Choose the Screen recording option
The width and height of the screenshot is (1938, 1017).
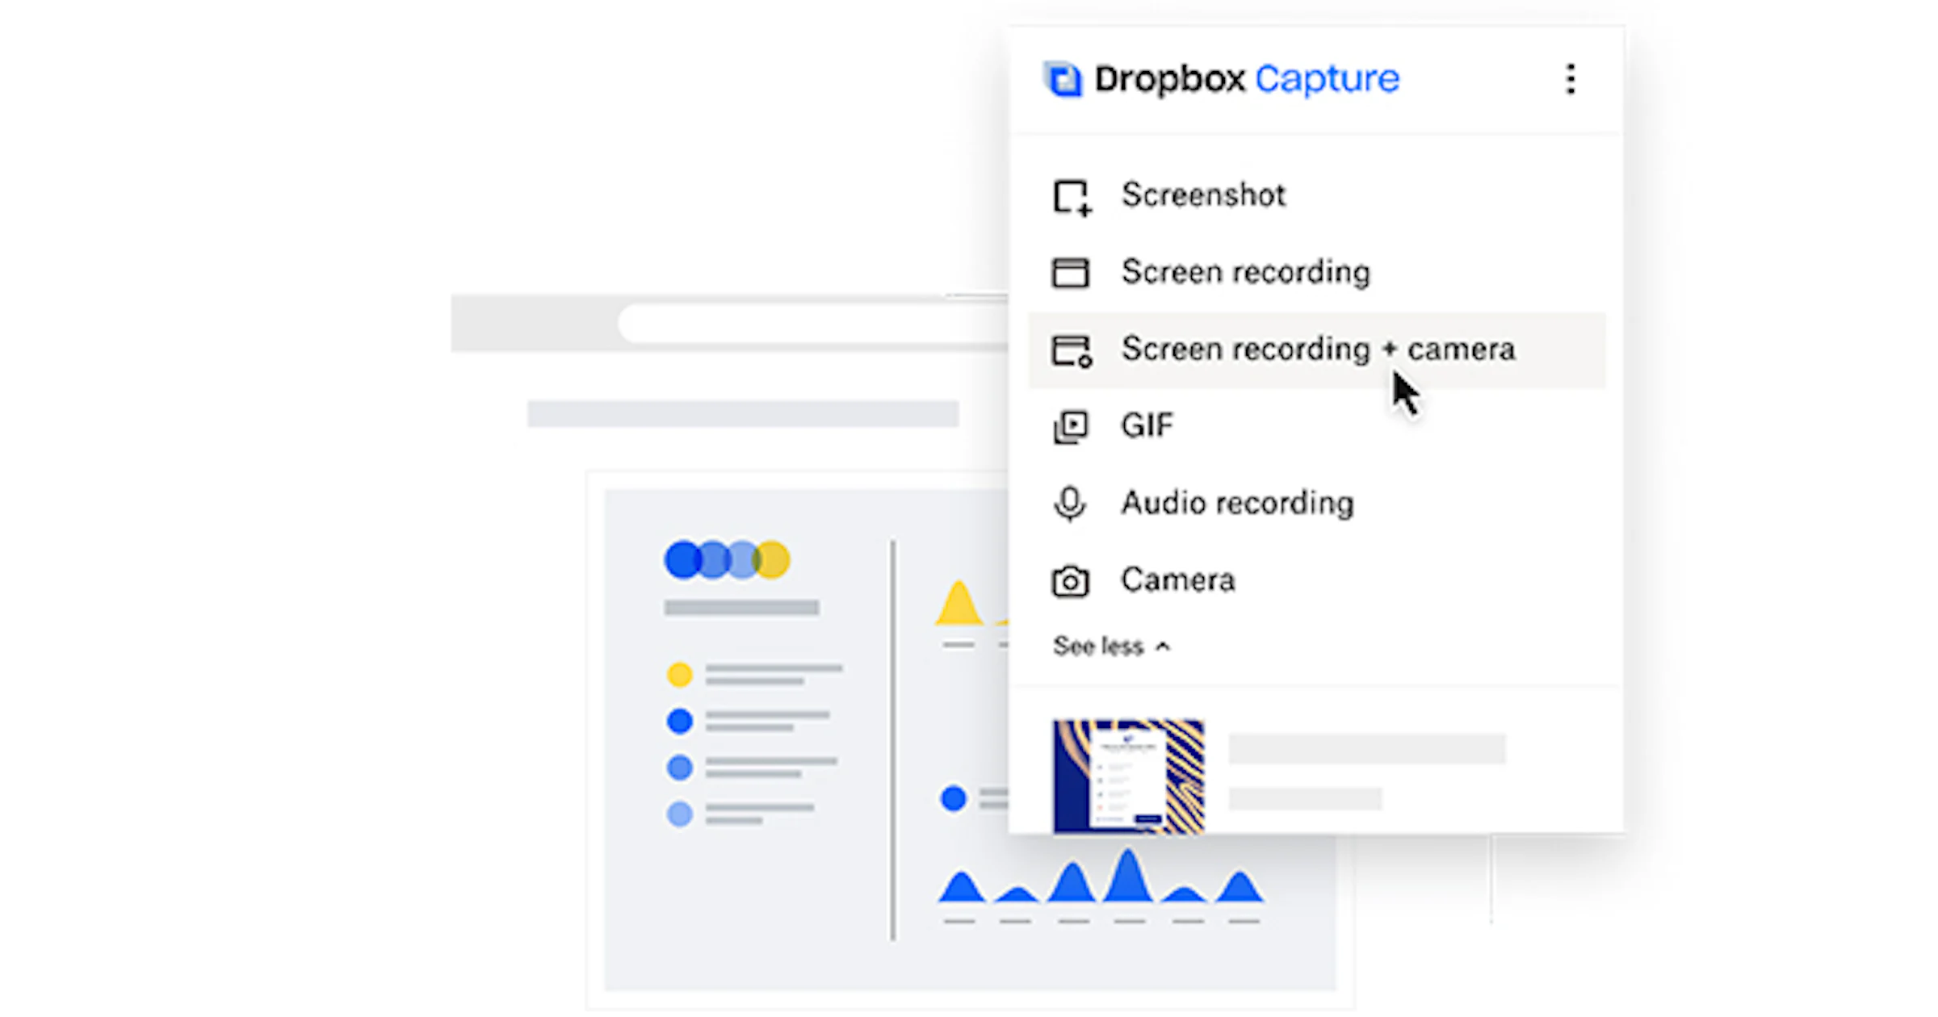point(1246,272)
